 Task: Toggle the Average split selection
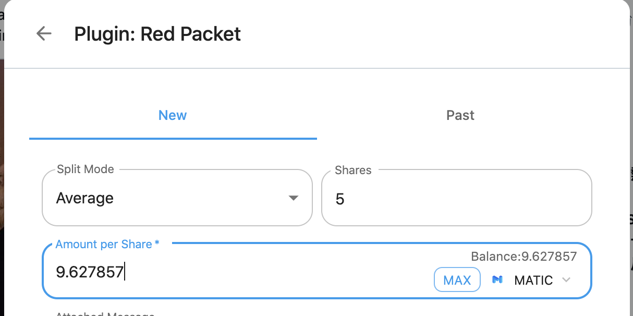click(x=177, y=198)
